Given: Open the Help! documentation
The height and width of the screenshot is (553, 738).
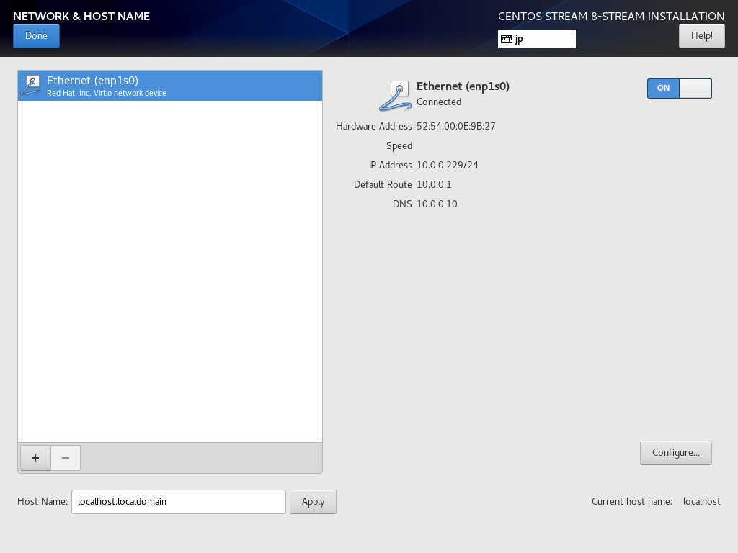Looking at the screenshot, I should click(x=701, y=36).
